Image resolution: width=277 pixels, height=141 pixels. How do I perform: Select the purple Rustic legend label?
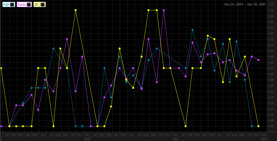pos(22,5)
